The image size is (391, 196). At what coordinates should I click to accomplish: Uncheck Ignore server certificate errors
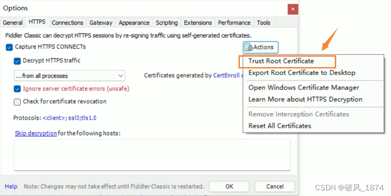tap(17, 89)
